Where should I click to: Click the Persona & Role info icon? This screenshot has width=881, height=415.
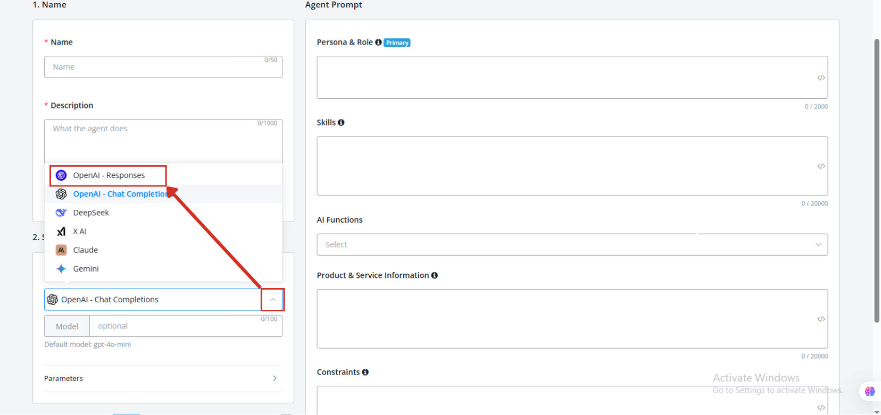(x=378, y=43)
